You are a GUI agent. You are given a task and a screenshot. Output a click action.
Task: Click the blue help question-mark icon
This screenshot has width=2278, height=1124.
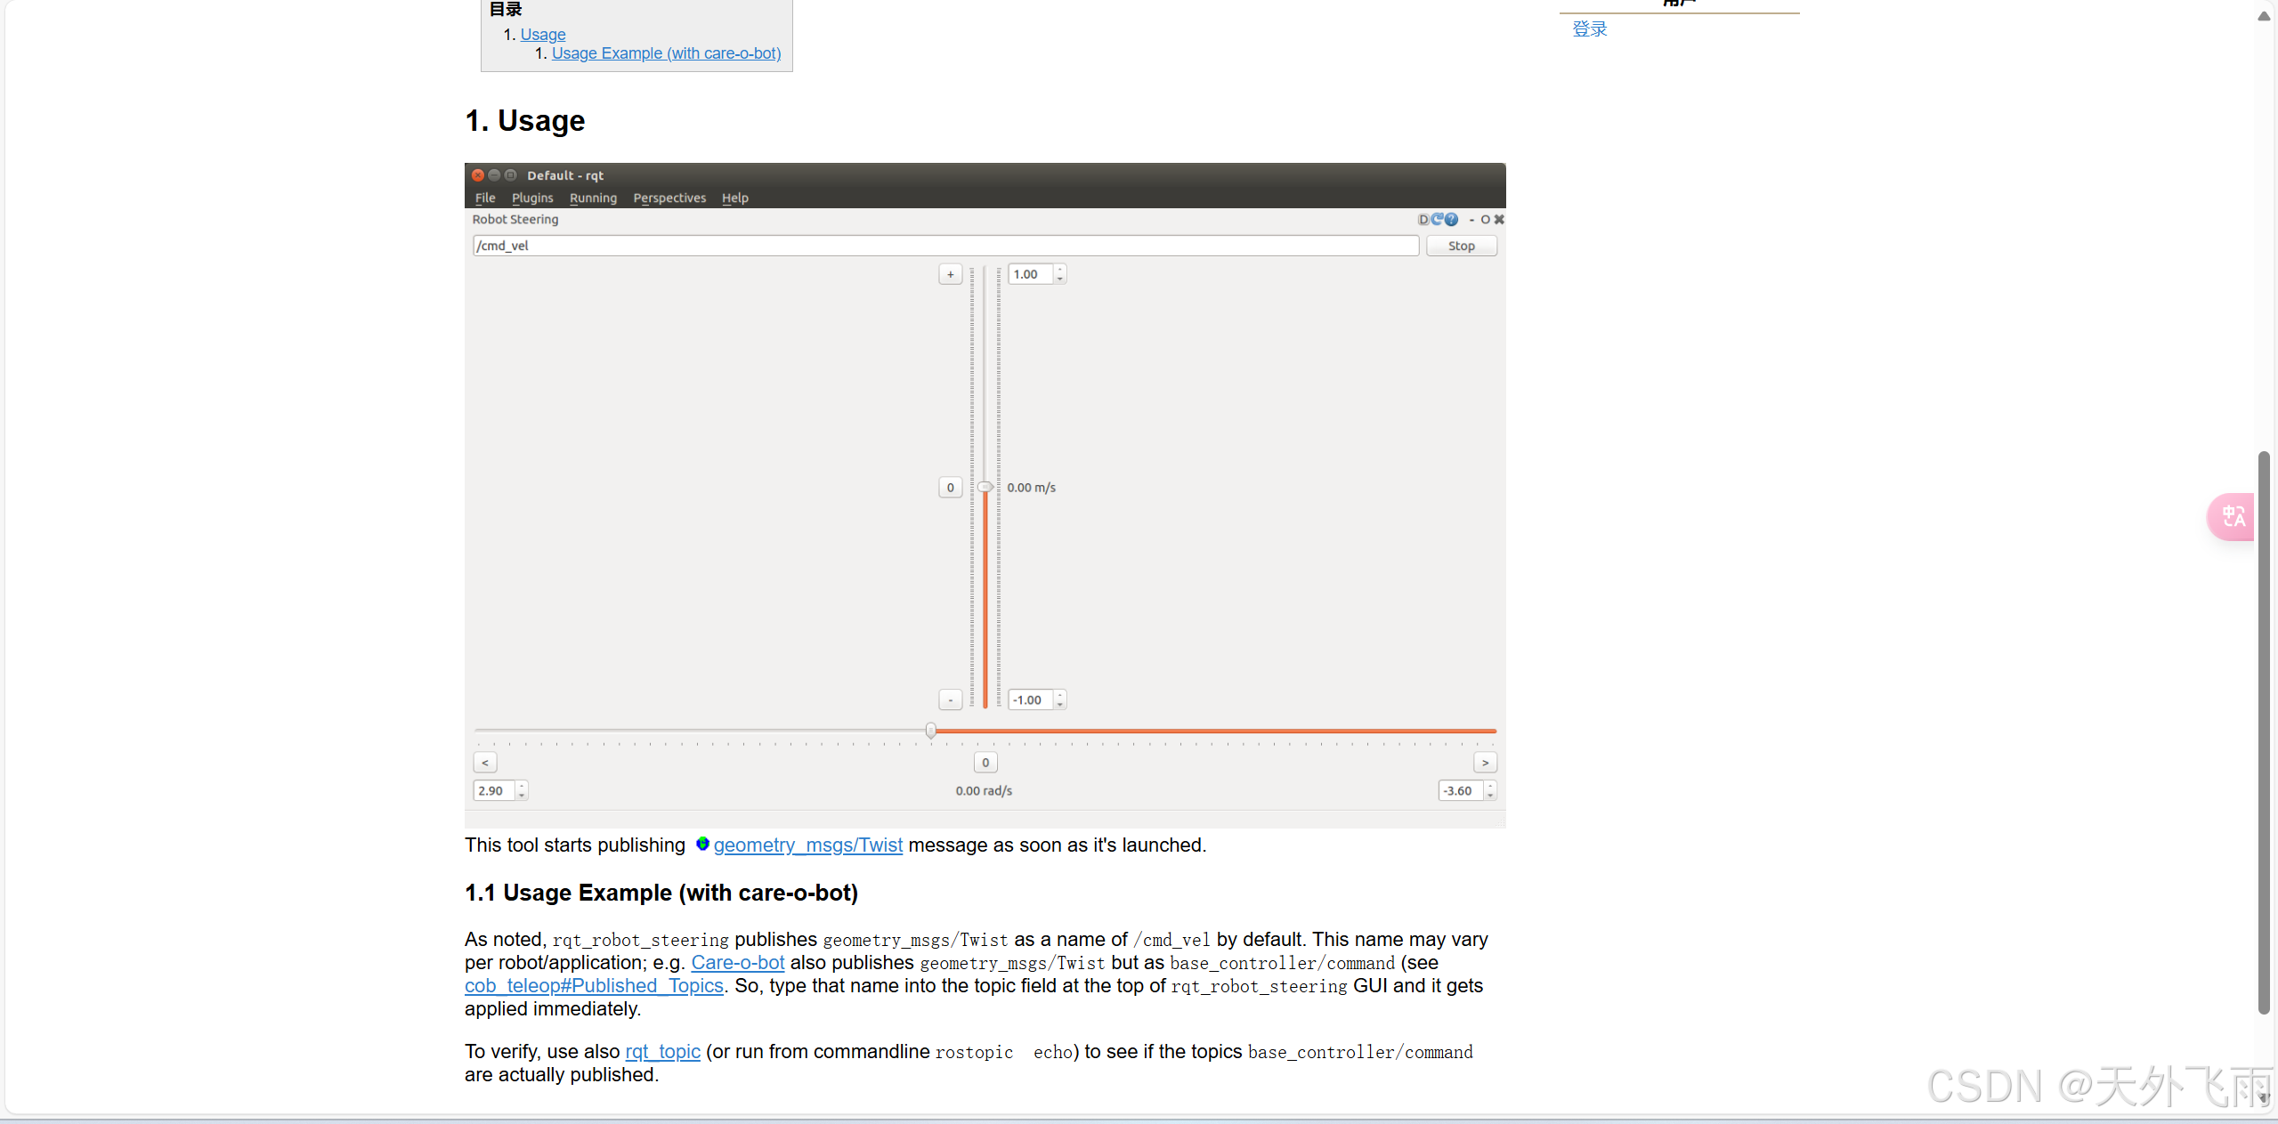point(1452,220)
